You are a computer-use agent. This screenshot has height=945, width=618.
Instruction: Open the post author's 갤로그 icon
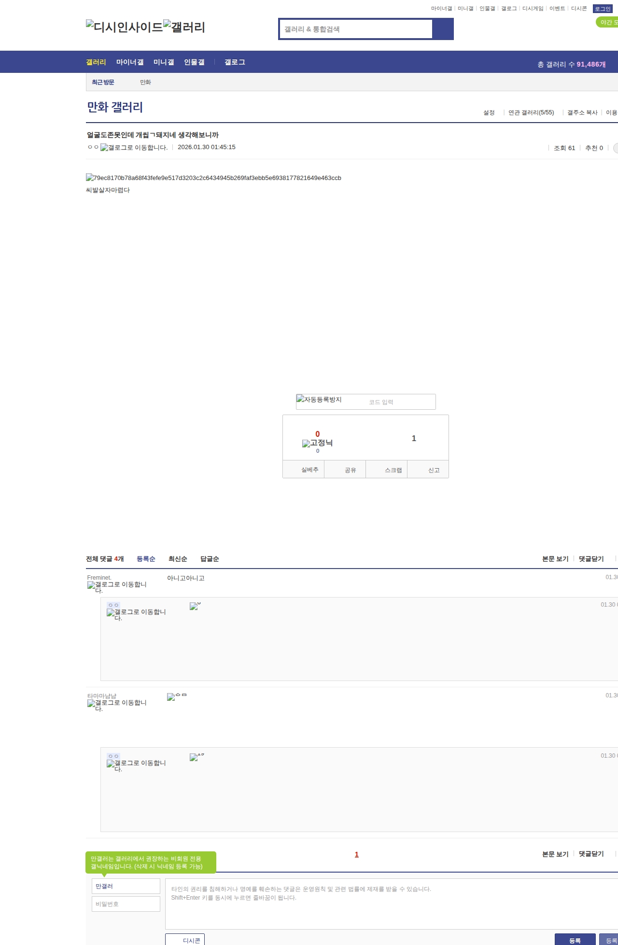(x=134, y=148)
